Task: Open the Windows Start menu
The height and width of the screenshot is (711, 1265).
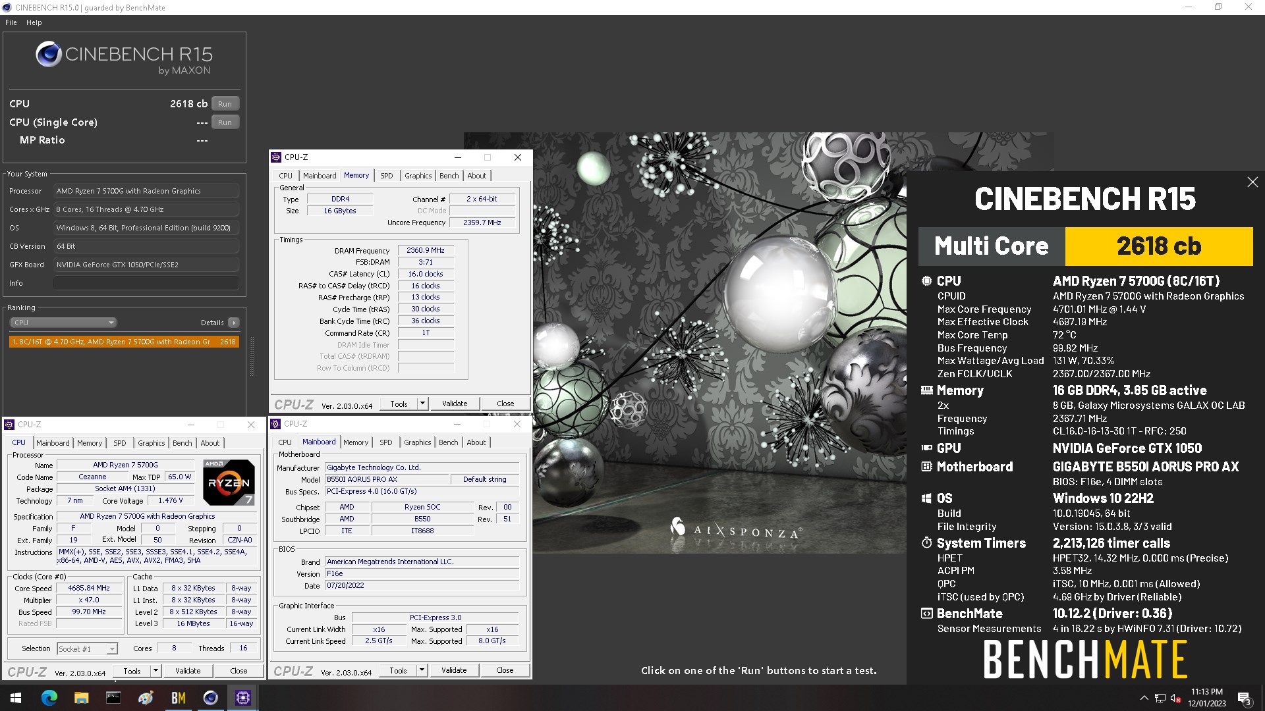Action: pos(16,698)
